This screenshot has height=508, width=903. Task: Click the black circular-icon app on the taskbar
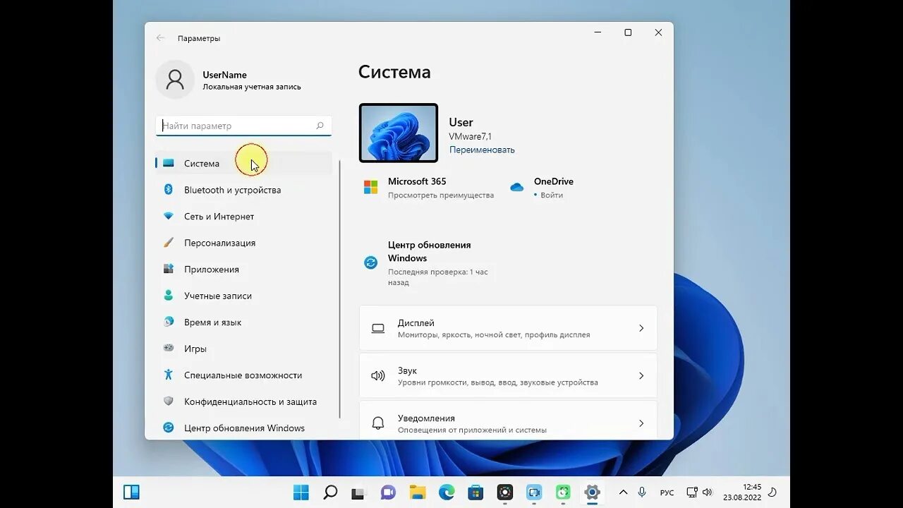[505, 492]
